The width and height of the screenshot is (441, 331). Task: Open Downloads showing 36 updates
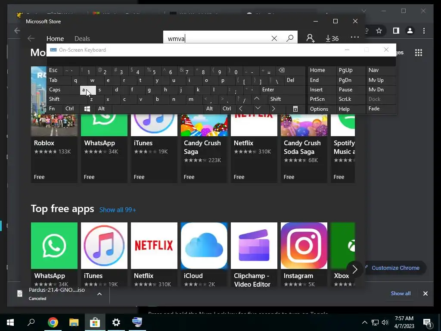[x=332, y=38]
